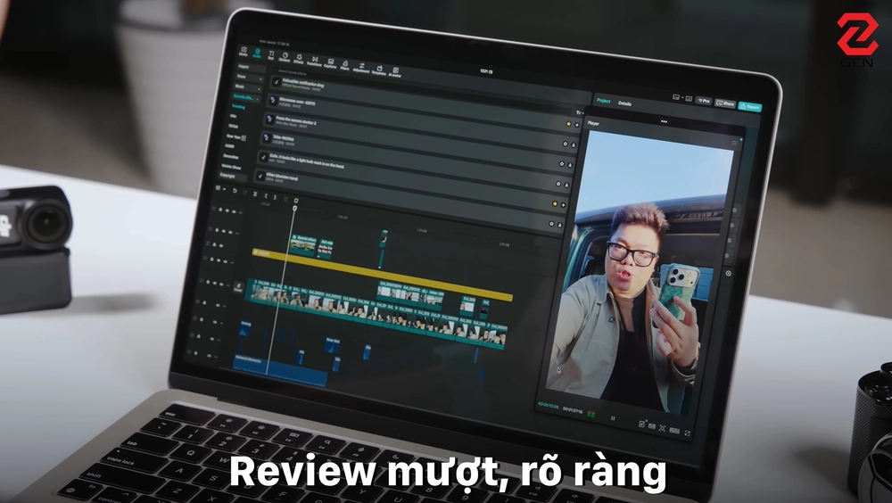Click the player quality edit icon
The image size is (892, 503).
click(641, 424)
